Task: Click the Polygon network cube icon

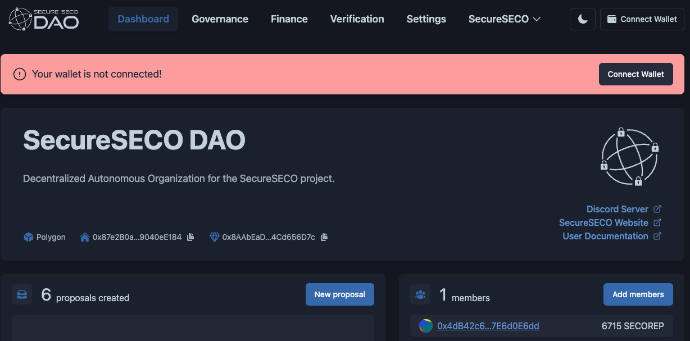Action: 28,237
